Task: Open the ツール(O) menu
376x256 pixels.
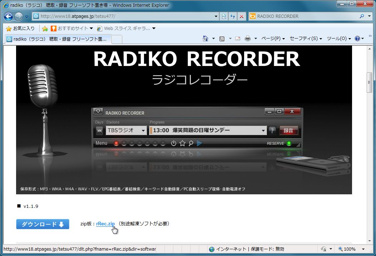Action: click(x=339, y=39)
